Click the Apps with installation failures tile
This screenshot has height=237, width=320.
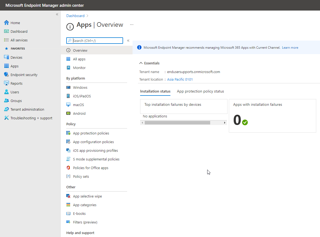click(272, 116)
